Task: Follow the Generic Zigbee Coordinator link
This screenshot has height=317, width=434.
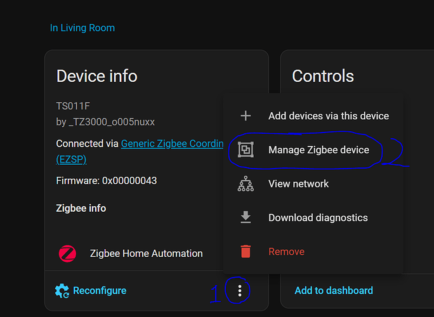Action: click(171, 144)
